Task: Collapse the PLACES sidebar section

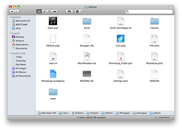Action: click(x=10, y=33)
